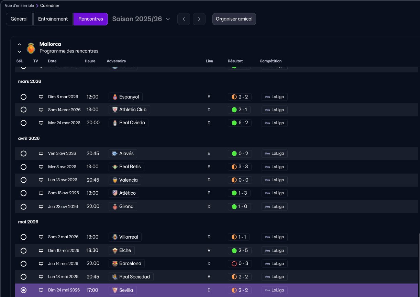Click the TV icon on the Sevilla row

pyautogui.click(x=41, y=290)
